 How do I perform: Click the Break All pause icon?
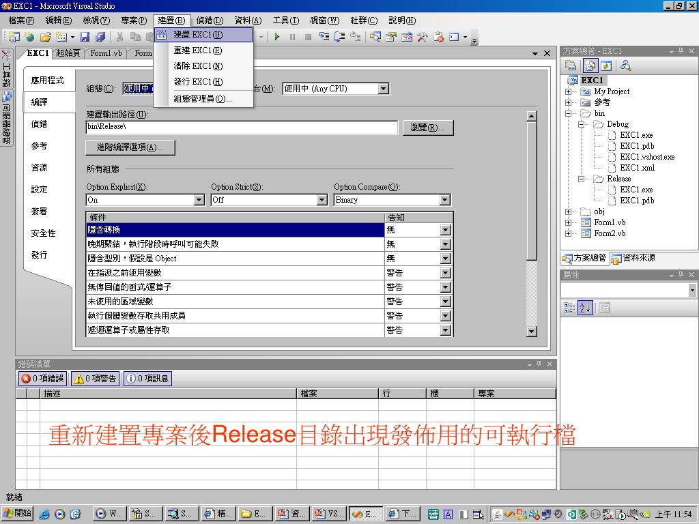tap(292, 37)
